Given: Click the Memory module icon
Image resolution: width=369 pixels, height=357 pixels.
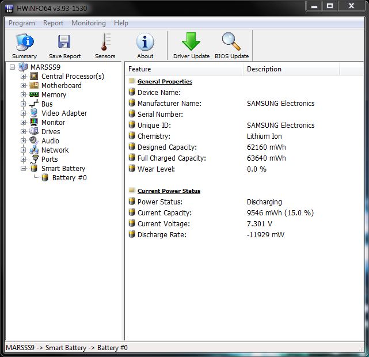Looking at the screenshot, I should click(34, 94).
